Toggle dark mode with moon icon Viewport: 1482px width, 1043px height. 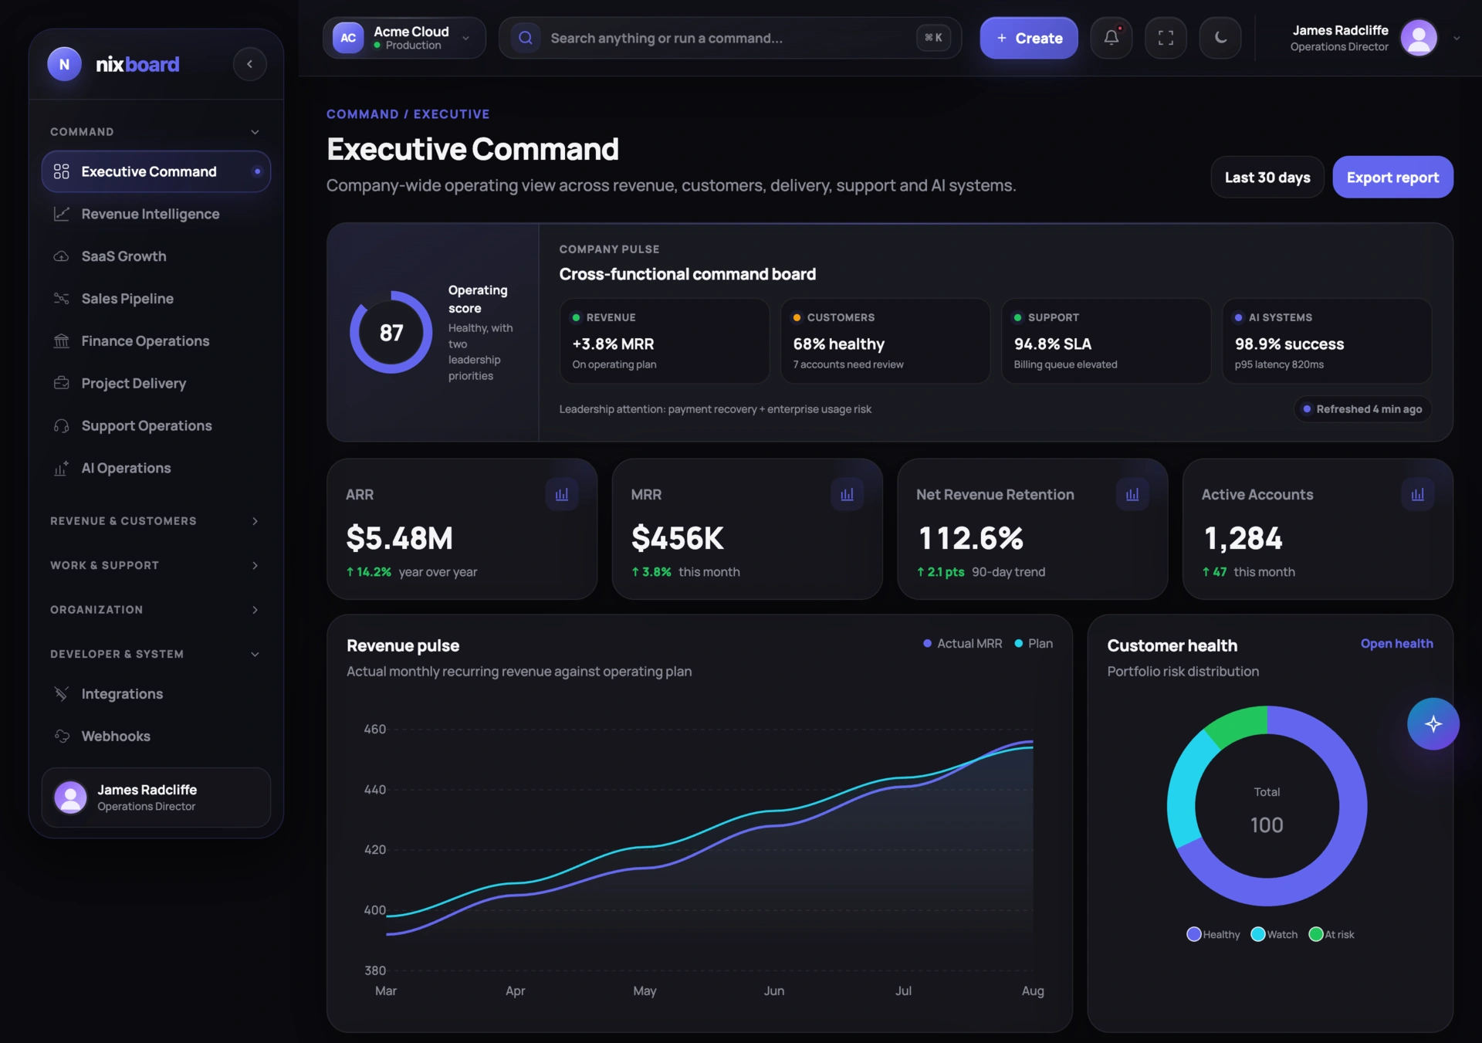[x=1220, y=38]
